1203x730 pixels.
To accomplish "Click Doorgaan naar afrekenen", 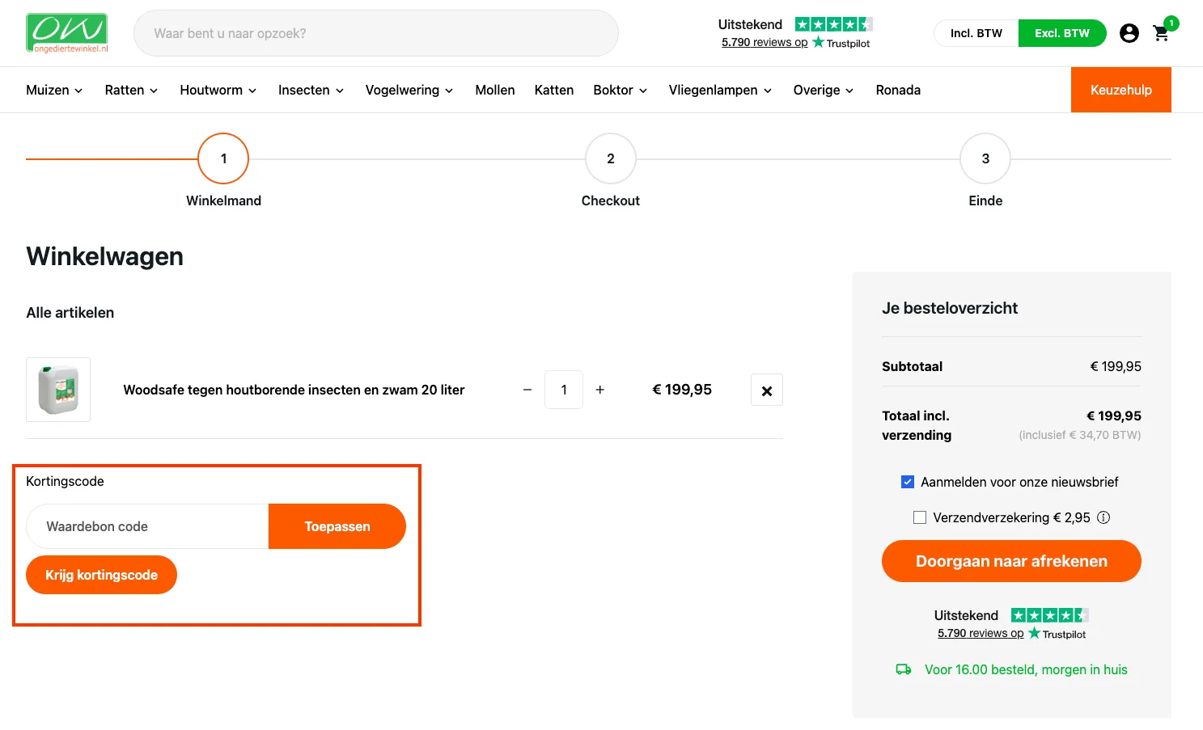I will pos(1010,560).
